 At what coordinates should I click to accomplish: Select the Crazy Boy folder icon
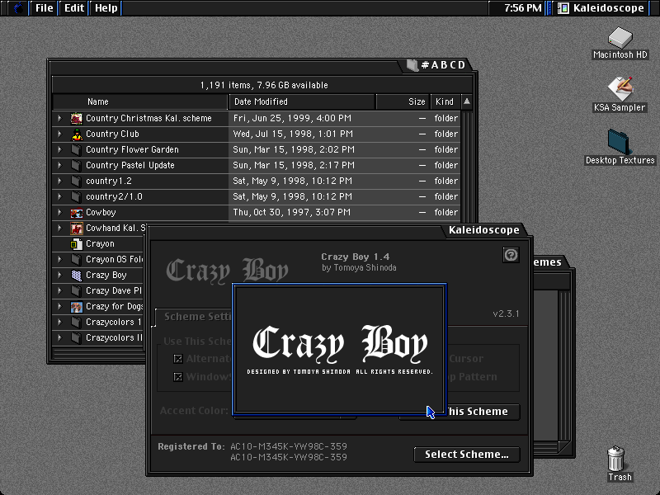pos(76,275)
